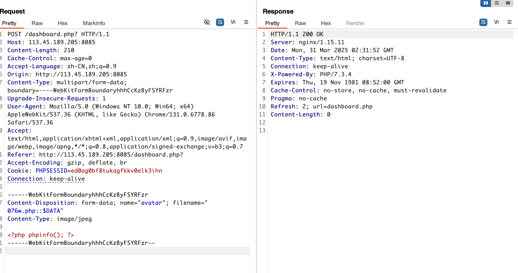Image resolution: width=518 pixels, height=273 pixels.
Task: Show non-printable \n characters in Response
Action: coord(496,22)
